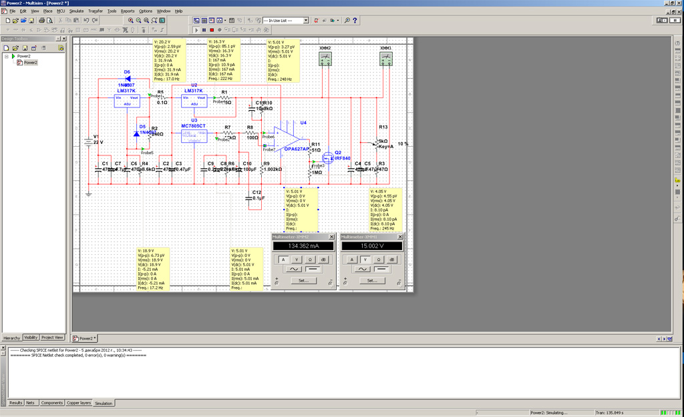Click the XMM1 multimeter instrument on schematic

(385, 59)
